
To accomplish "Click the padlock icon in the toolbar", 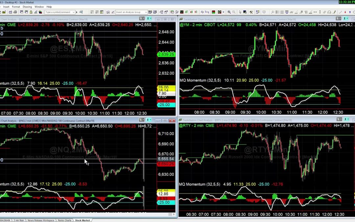I will (31, 12).
